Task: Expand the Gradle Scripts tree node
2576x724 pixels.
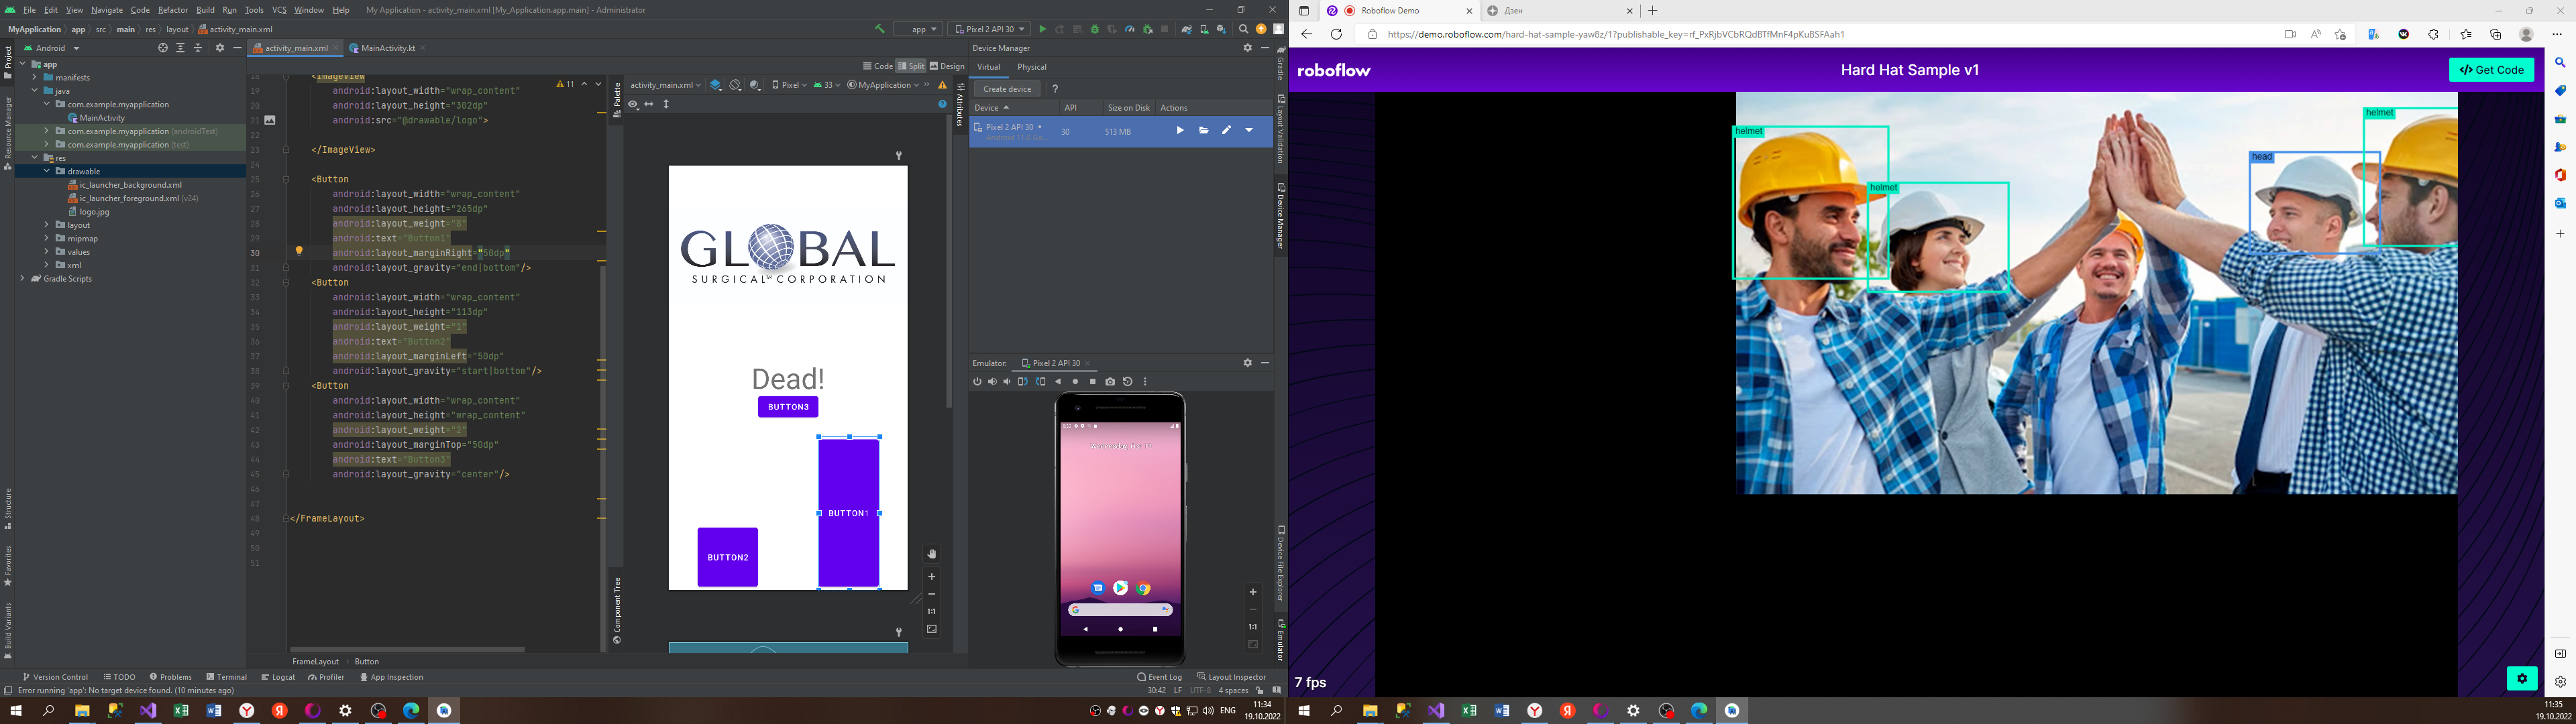Action: 23,279
